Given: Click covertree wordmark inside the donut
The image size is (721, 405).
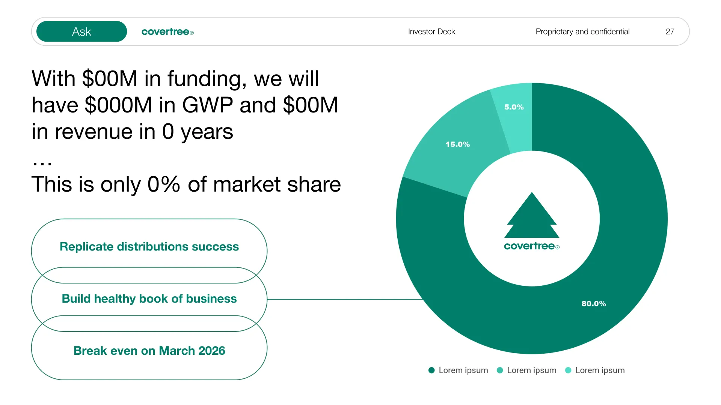Looking at the screenshot, I should click(532, 246).
